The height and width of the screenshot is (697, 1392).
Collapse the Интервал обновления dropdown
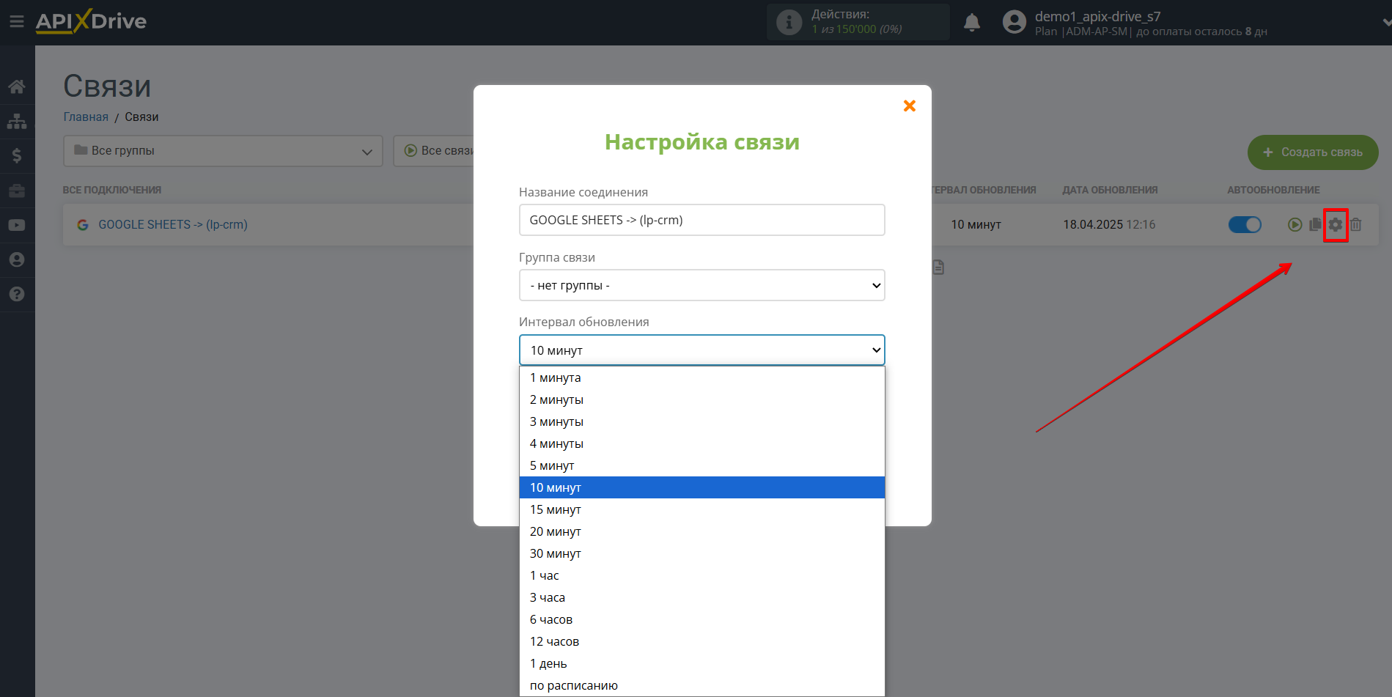(x=701, y=350)
